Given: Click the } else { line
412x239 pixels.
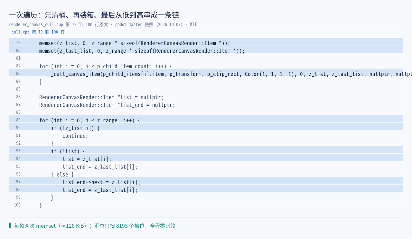Looking at the screenshot, I should (x=62, y=174).
